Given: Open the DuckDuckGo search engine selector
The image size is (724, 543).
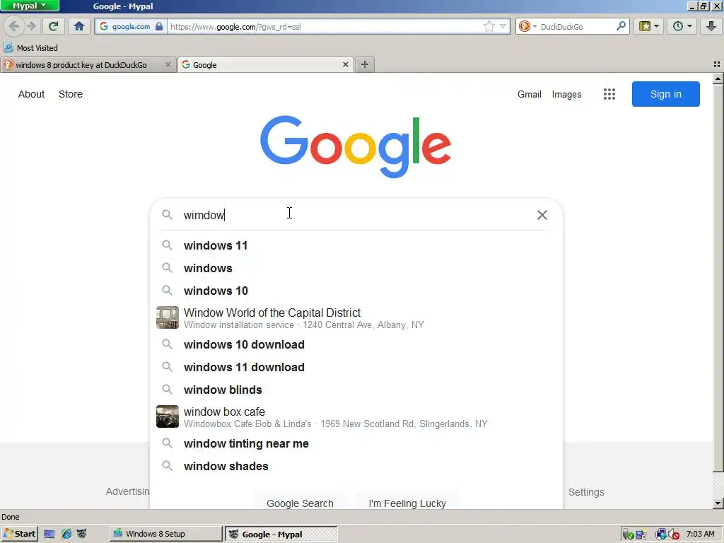Looking at the screenshot, I should click(x=527, y=26).
